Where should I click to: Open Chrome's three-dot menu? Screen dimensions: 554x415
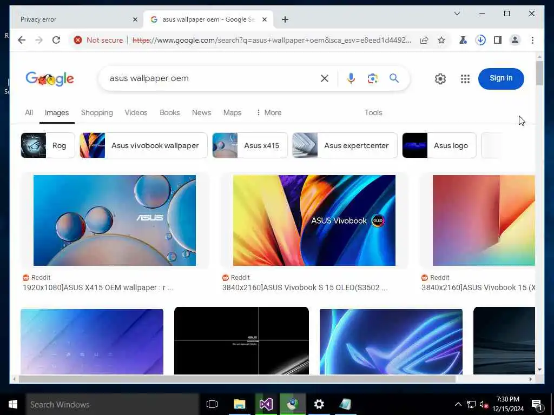pyautogui.click(x=532, y=40)
